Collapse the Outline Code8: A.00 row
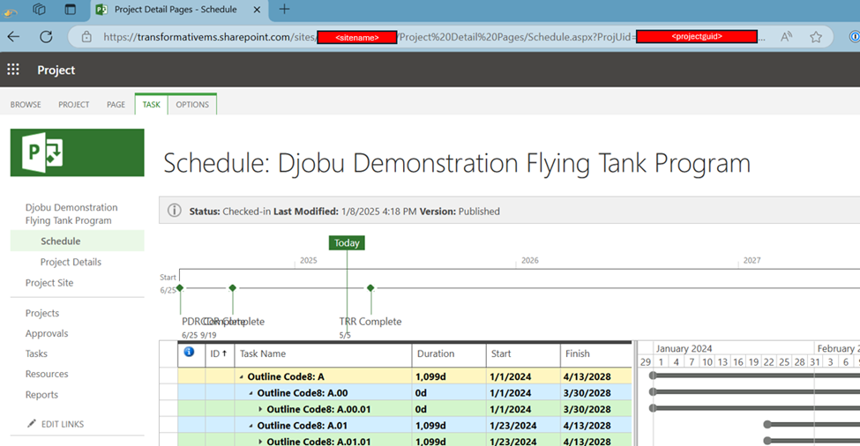This screenshot has width=860, height=446. pos(251,393)
